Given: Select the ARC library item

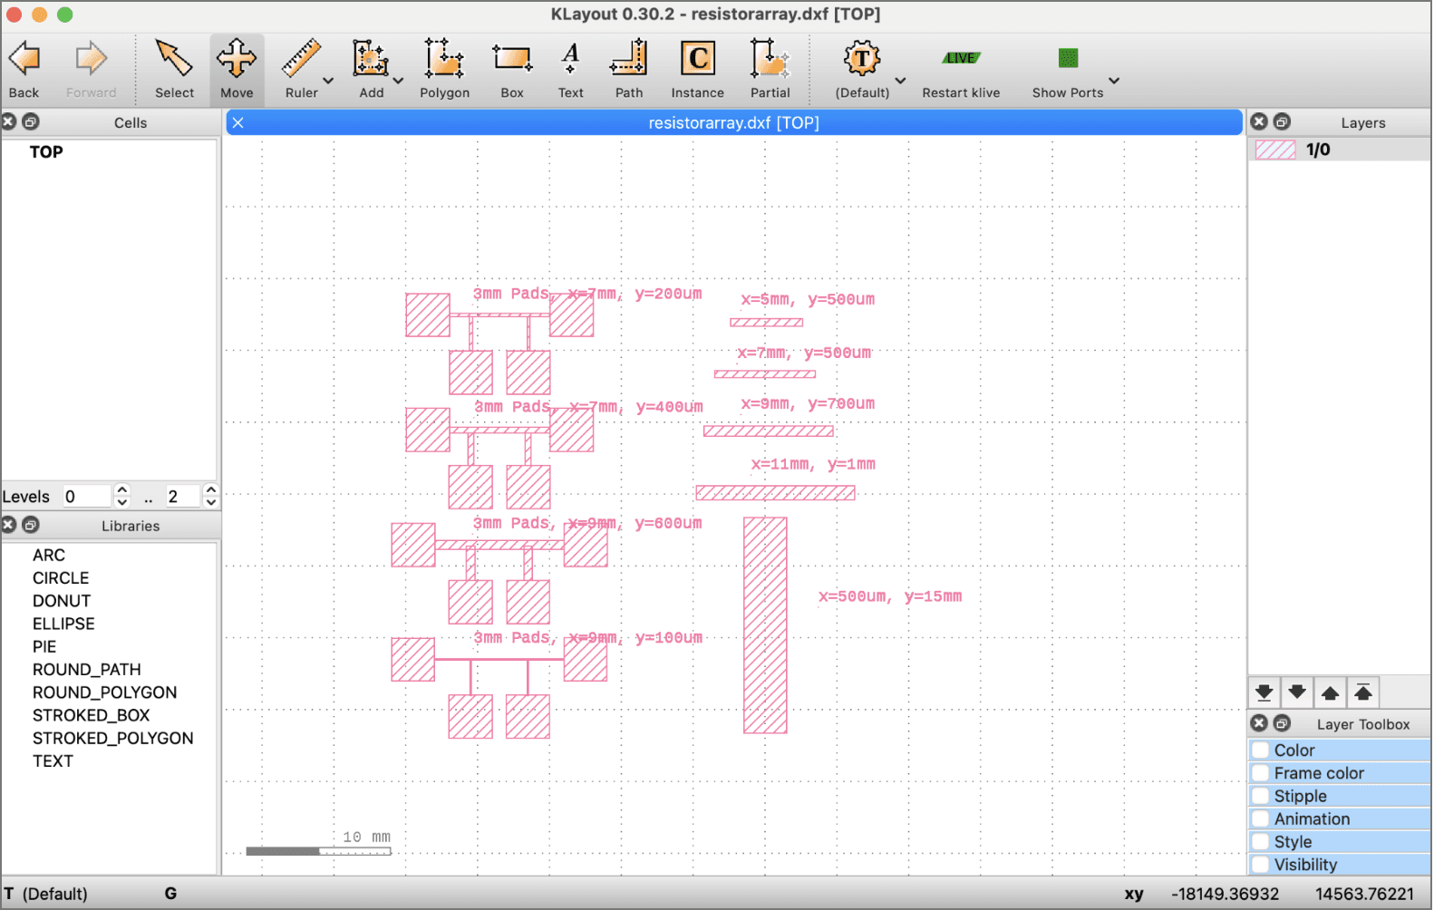Looking at the screenshot, I should (49, 555).
